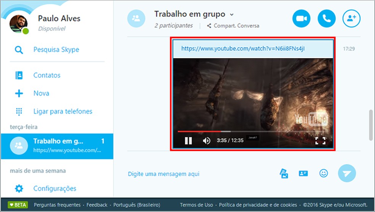Click the Configurações gear icon
This screenshot has width=375, height=212.
(x=19, y=189)
